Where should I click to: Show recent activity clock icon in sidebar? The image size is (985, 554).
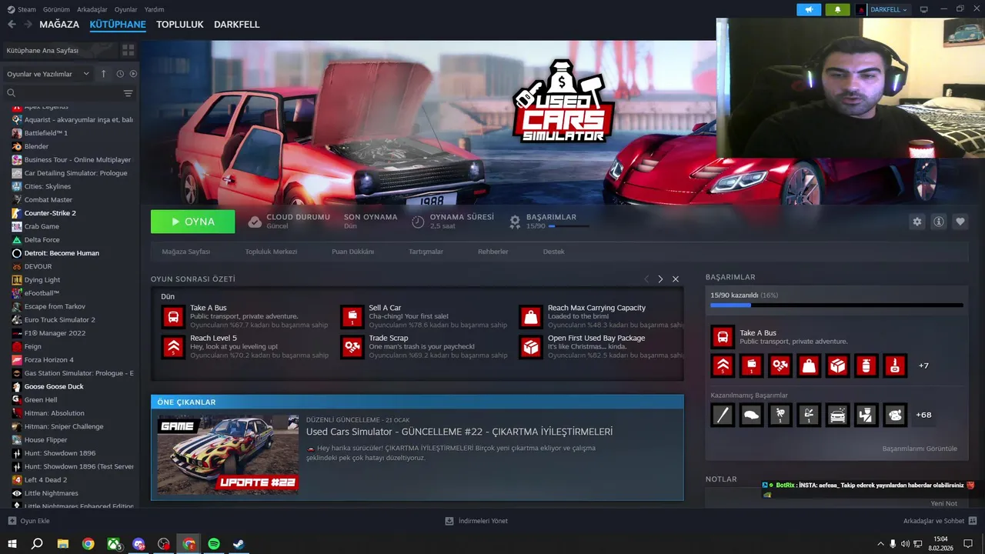(120, 74)
